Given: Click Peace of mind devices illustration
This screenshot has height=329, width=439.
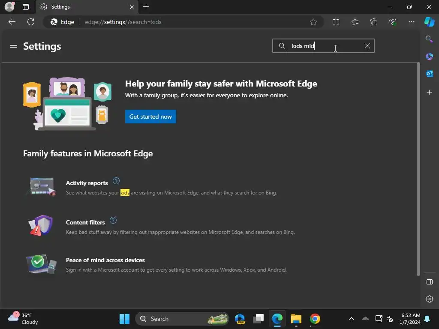Looking at the screenshot, I should click(42, 264).
